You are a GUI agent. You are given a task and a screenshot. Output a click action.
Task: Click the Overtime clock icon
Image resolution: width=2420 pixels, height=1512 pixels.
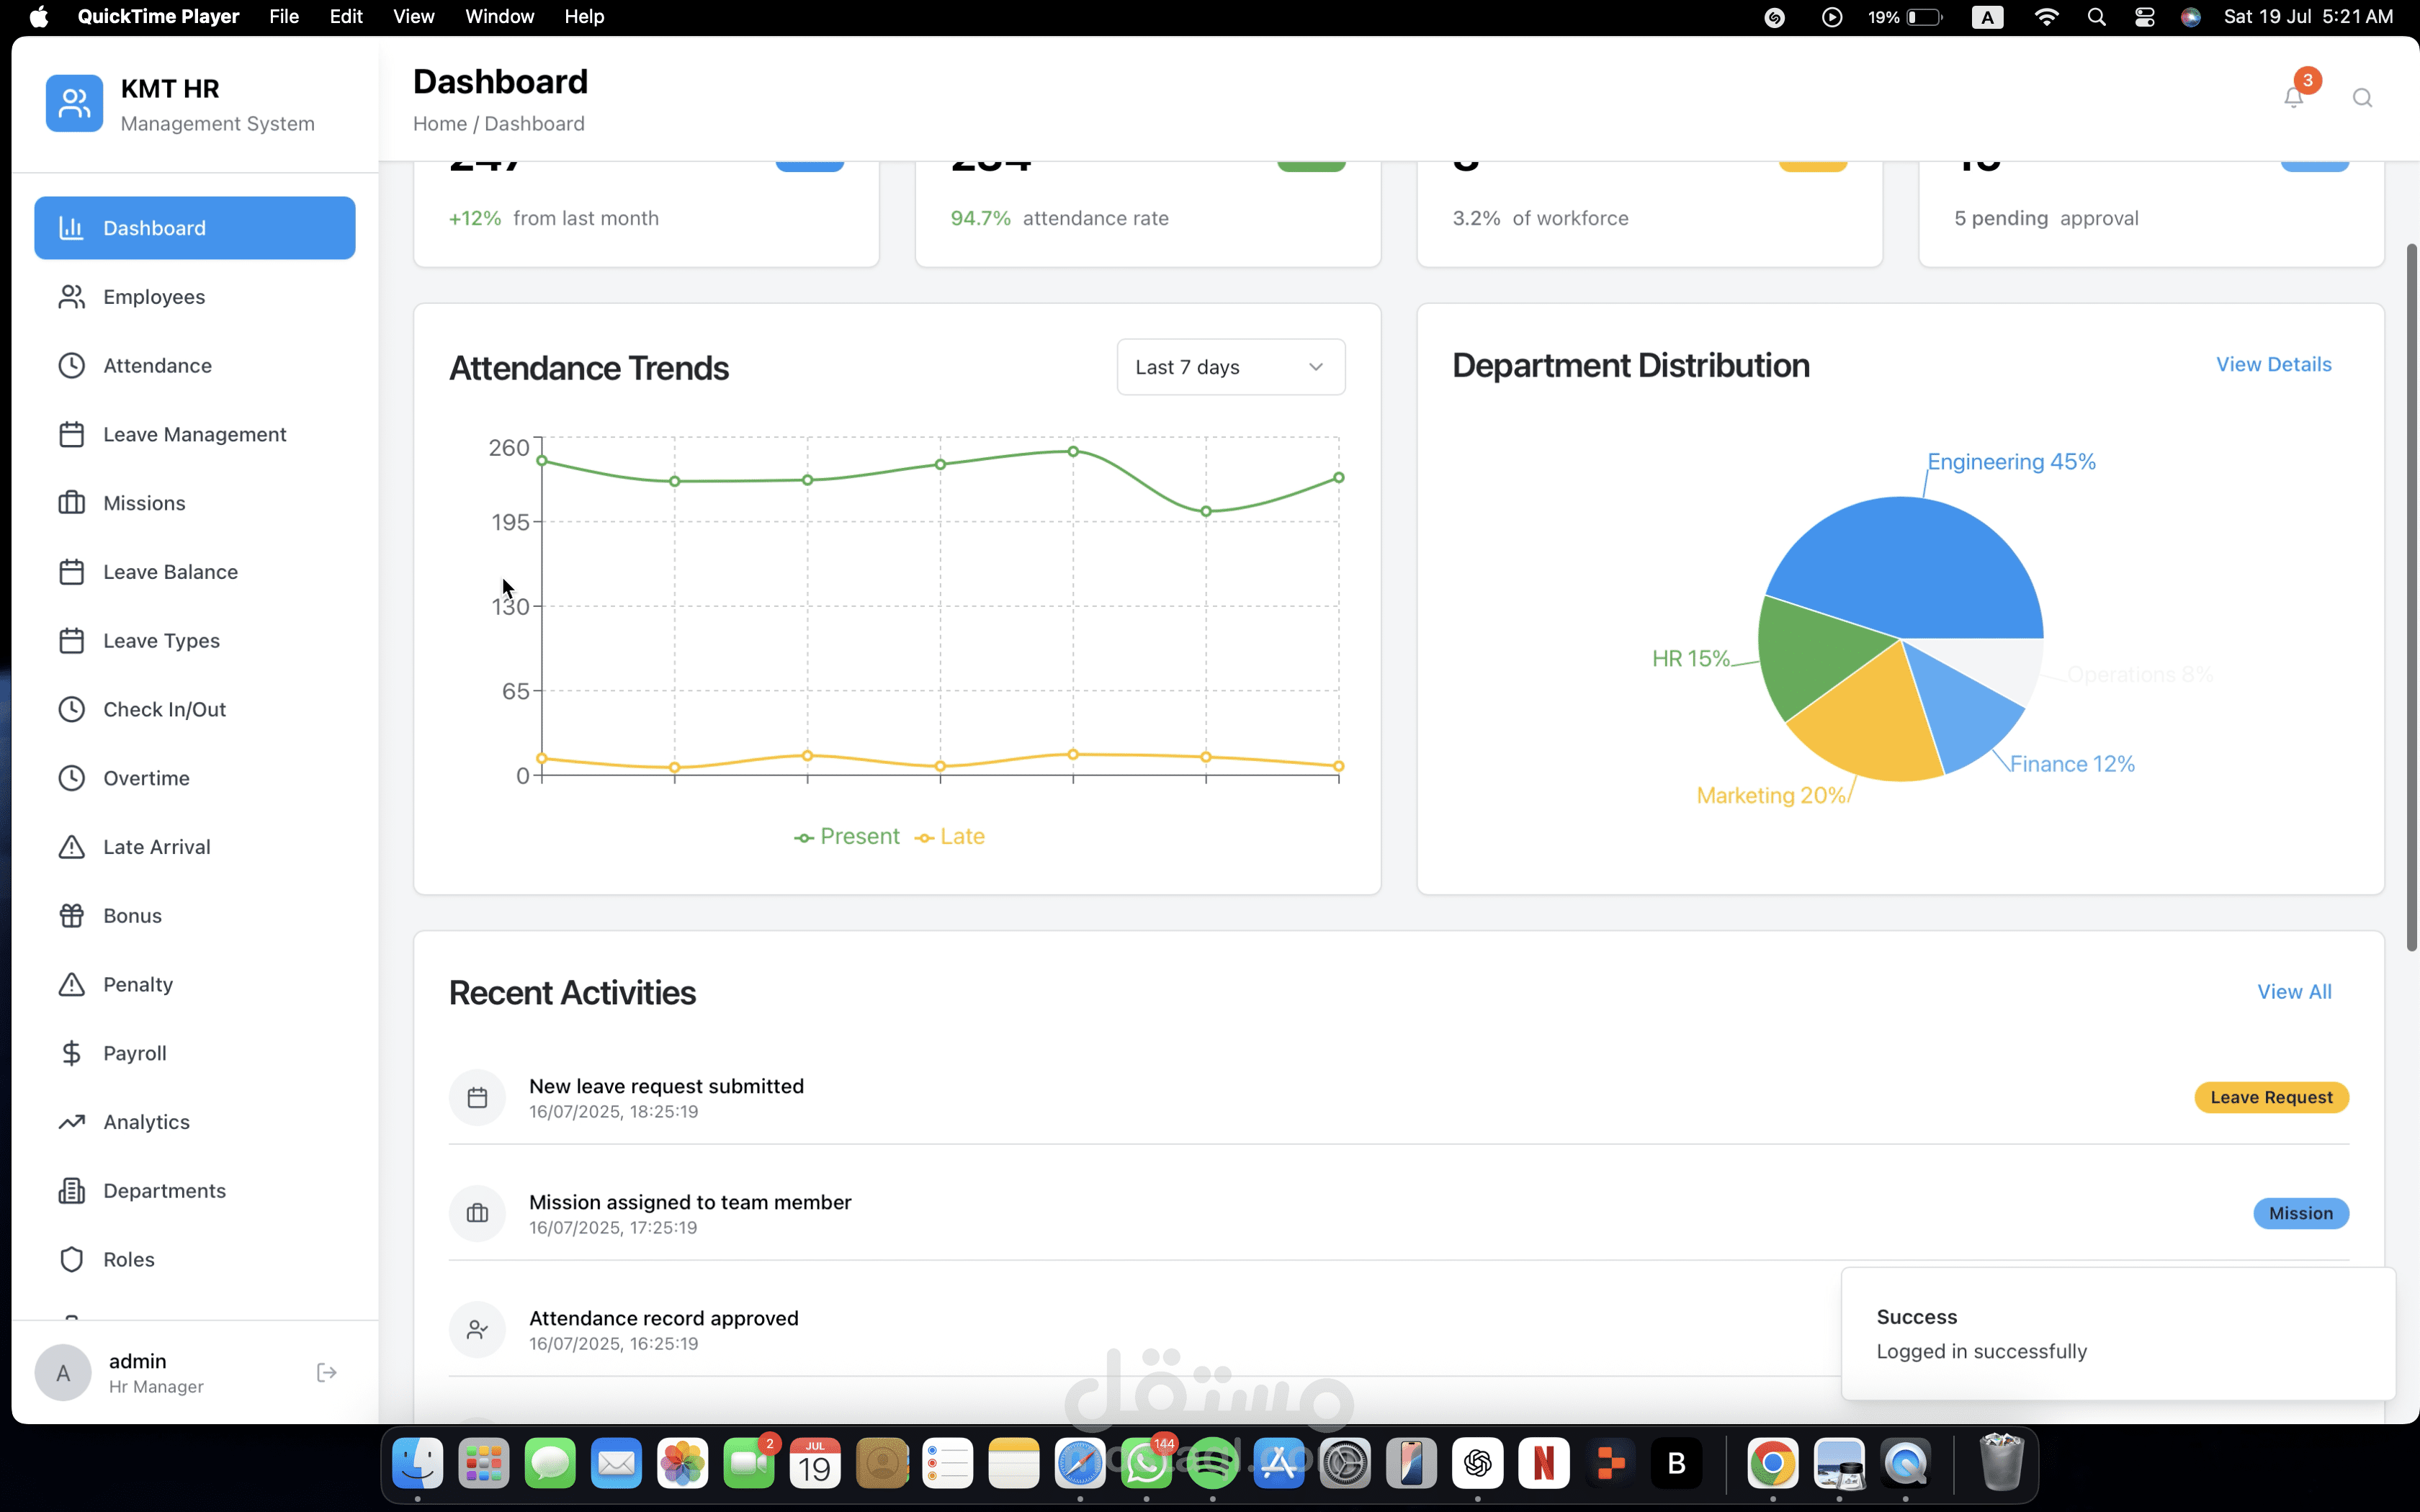pos(71,778)
